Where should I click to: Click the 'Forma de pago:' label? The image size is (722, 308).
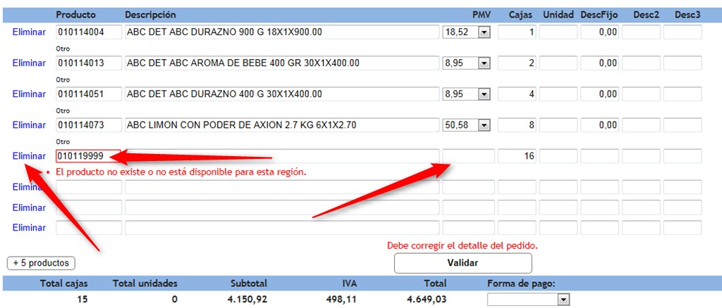click(522, 283)
